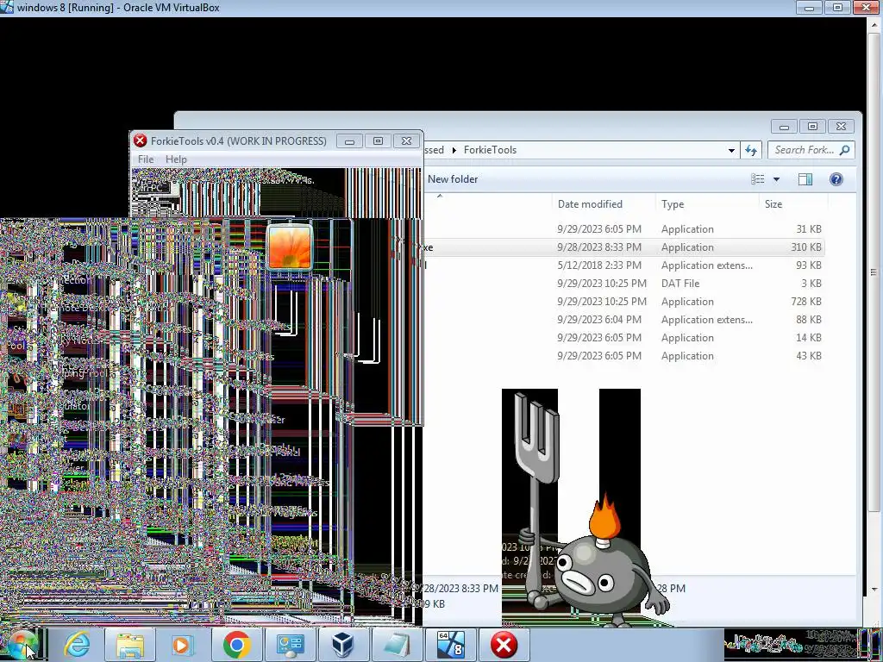Expand the breadcrumb arrow before ForkieTools
This screenshot has height=662, width=883.
coord(454,150)
